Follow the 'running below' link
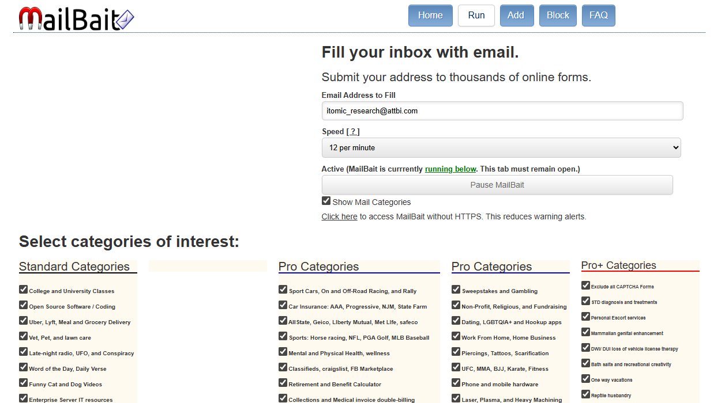Viewport: 725px width, 403px height. click(450, 169)
